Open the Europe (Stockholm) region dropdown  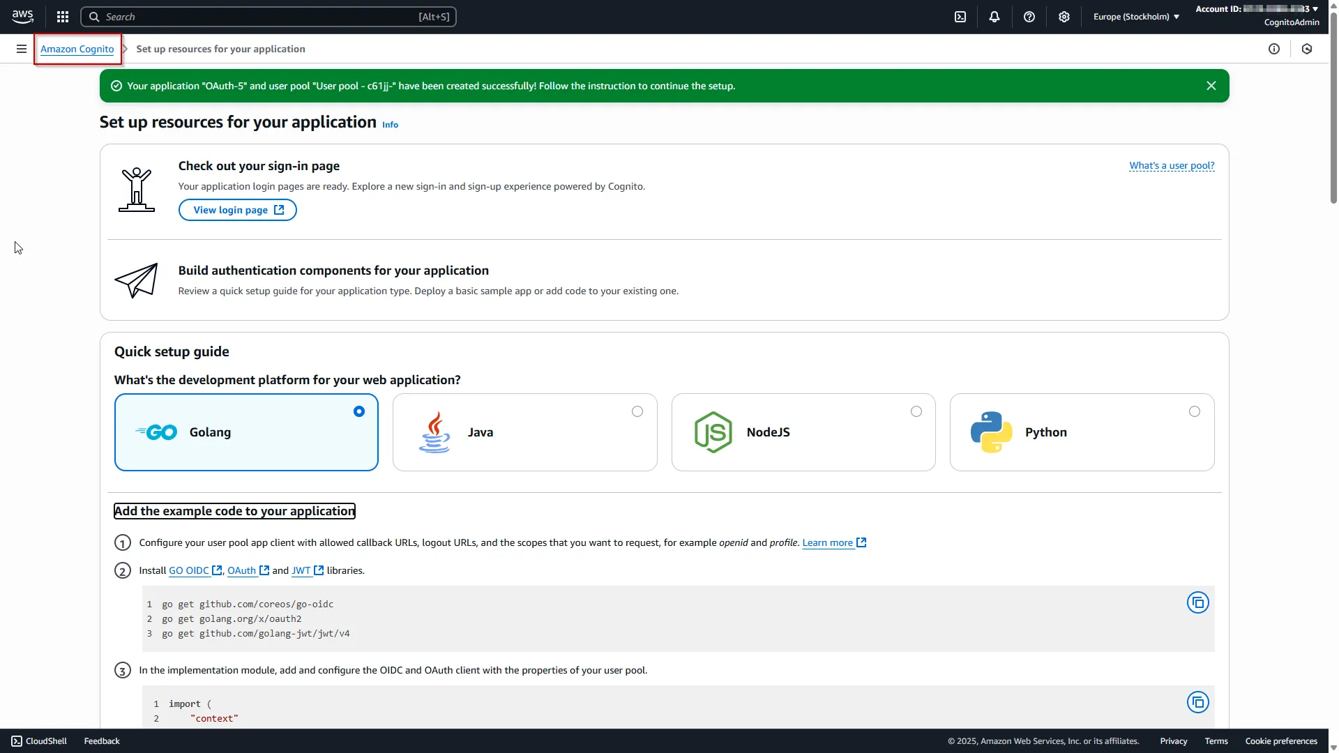[1136, 17]
